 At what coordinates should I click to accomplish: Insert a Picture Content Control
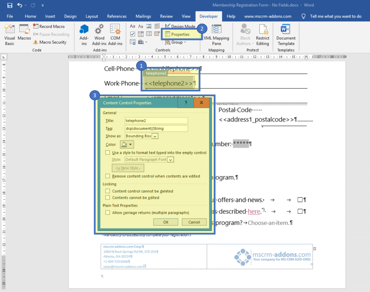point(149,26)
